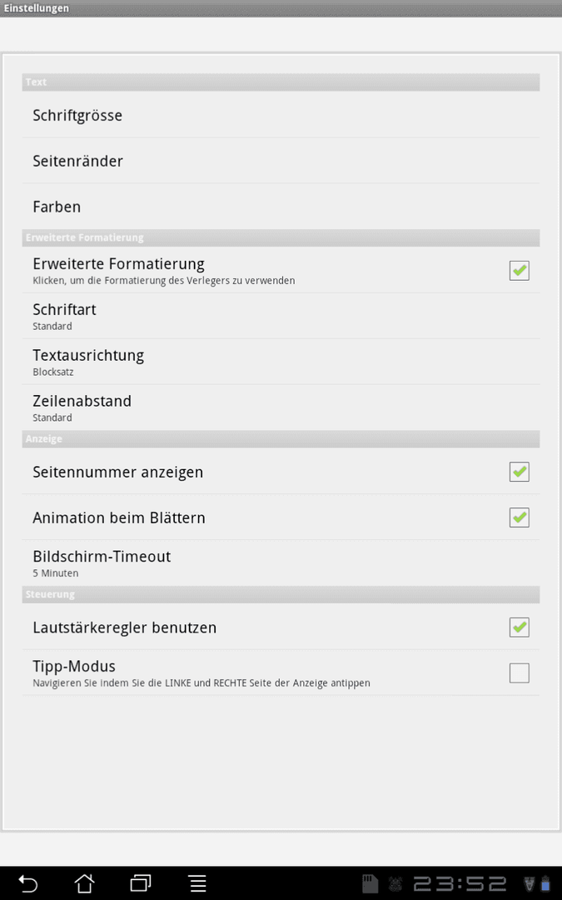Enable the Tipp-Modus checkbox
This screenshot has height=900, width=562.
point(519,672)
